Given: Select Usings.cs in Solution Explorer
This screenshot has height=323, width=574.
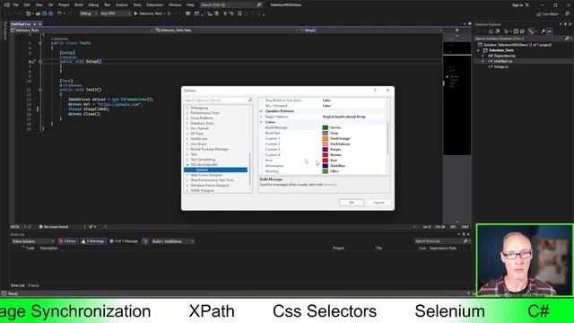Looking at the screenshot, I should [x=501, y=66].
